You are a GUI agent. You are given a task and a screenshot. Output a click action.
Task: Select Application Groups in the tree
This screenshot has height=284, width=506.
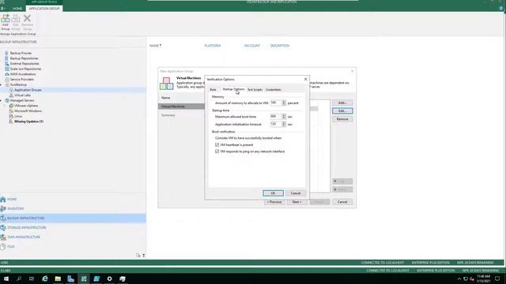pos(28,90)
